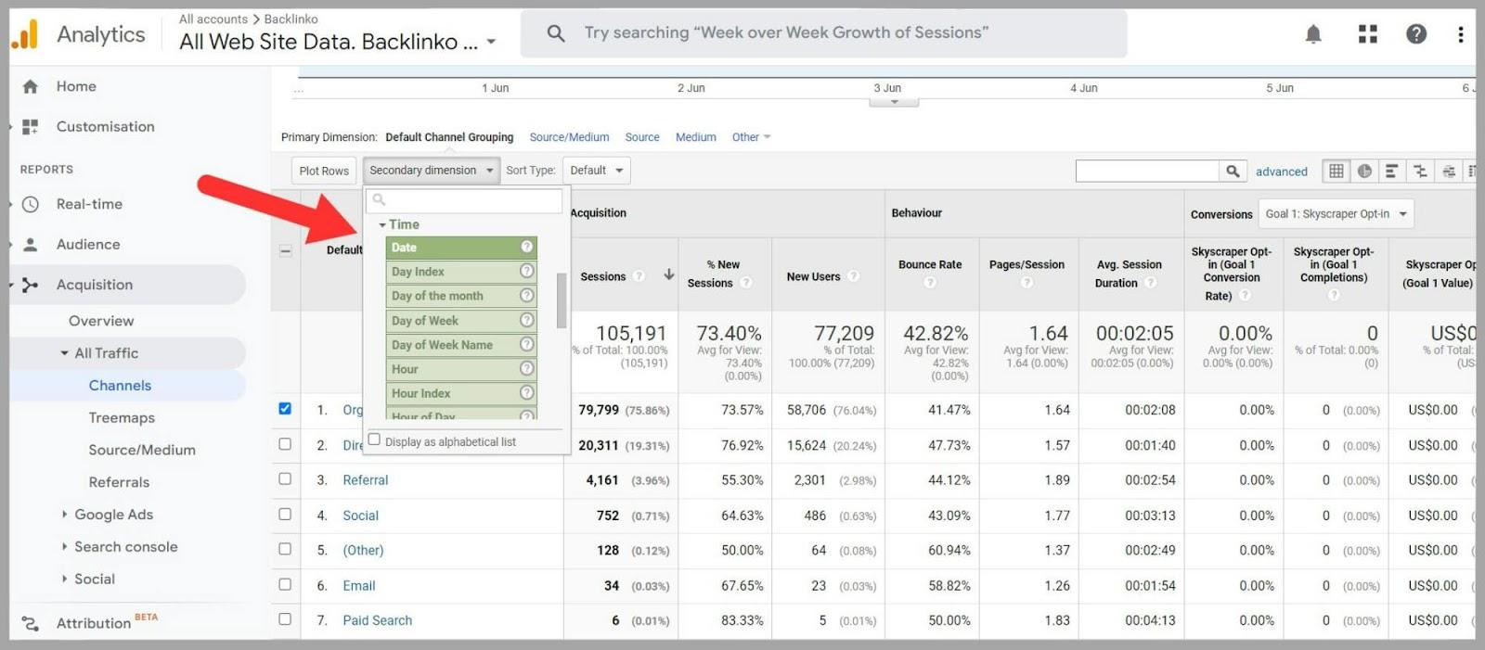Check the Referral row checkbox

[285, 479]
